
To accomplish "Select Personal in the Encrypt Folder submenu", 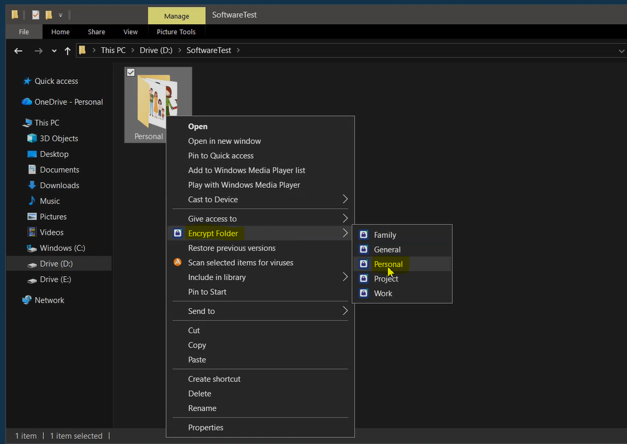I will click(388, 264).
